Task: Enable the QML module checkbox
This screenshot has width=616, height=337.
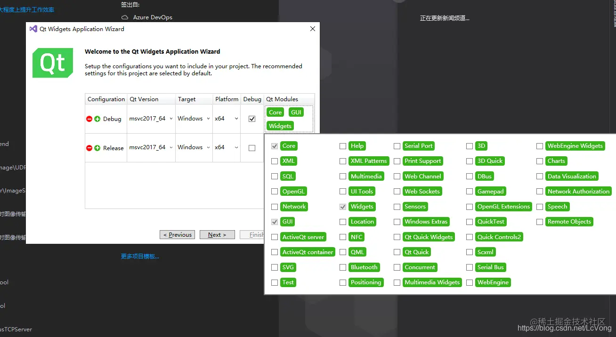Action: click(x=343, y=252)
